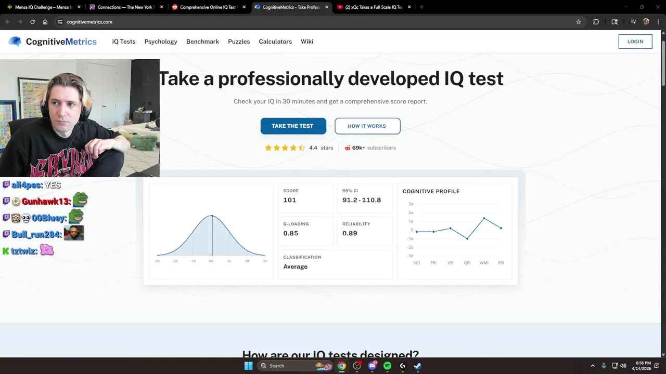Click the main IQ test headline

pyautogui.click(x=331, y=78)
